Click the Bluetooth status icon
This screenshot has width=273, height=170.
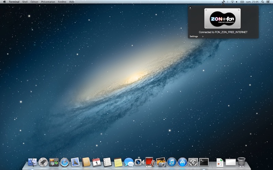click(228, 2)
